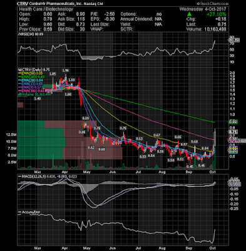
Task: Click the green 0.89 tag on the price axis
Action: click(233, 122)
